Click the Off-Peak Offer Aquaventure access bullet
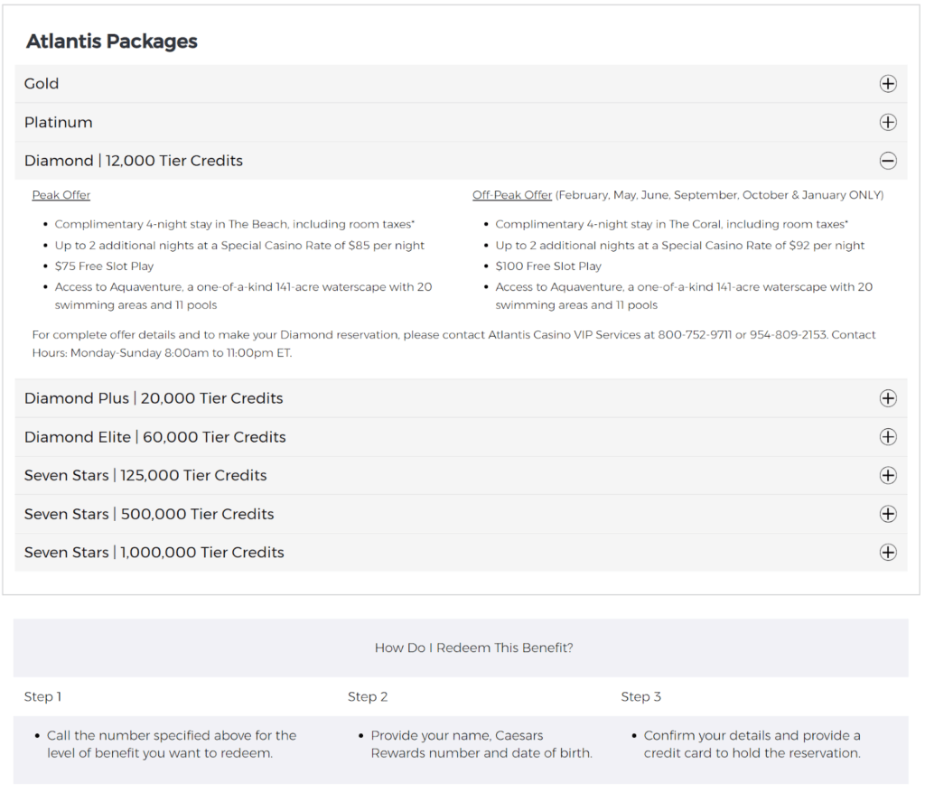Screen dimensions: 925x792 click(684, 296)
